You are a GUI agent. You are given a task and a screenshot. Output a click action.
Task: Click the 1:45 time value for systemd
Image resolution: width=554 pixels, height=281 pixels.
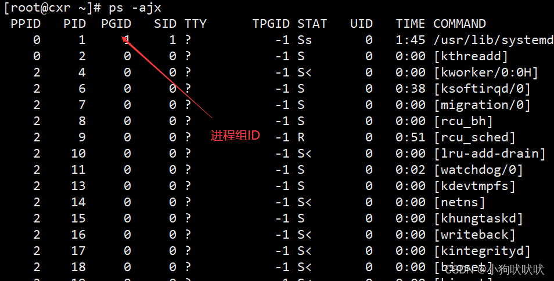pos(410,40)
